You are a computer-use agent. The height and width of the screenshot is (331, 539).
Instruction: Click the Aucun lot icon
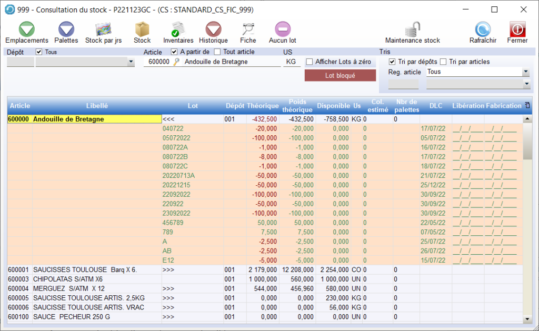pos(283,30)
